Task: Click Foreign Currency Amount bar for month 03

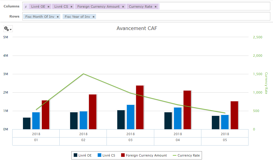Action: 140,107
